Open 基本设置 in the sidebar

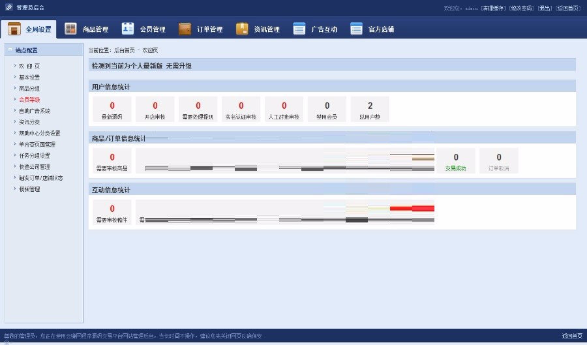click(29, 78)
